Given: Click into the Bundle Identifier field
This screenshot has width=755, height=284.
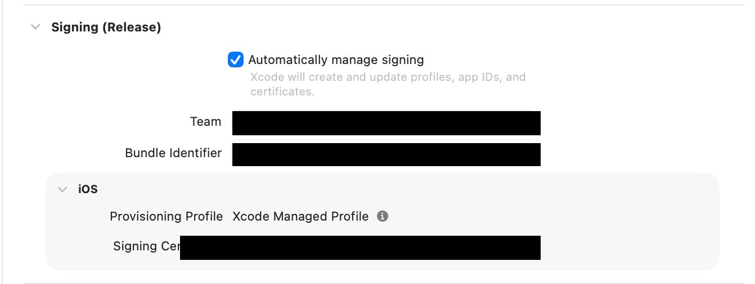Looking at the screenshot, I should [x=386, y=154].
